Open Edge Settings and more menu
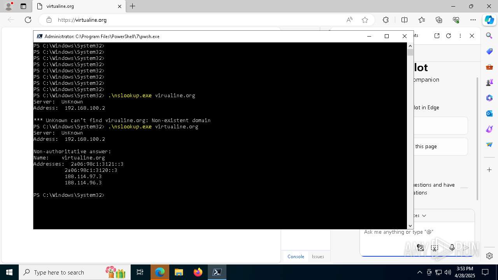 tap(473, 20)
